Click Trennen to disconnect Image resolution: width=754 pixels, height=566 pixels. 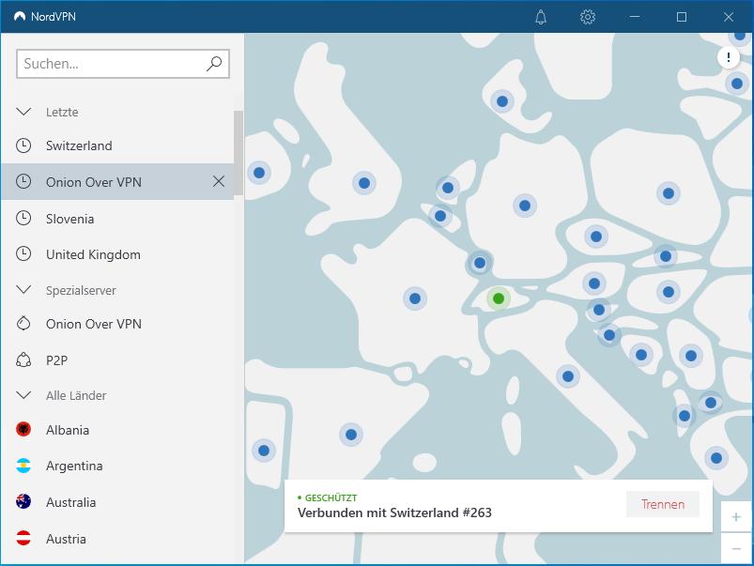pos(663,504)
